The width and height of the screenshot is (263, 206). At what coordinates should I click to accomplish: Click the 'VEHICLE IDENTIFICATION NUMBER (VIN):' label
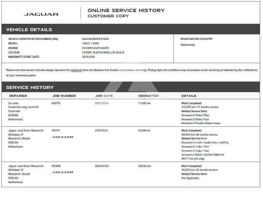pos(33,39)
